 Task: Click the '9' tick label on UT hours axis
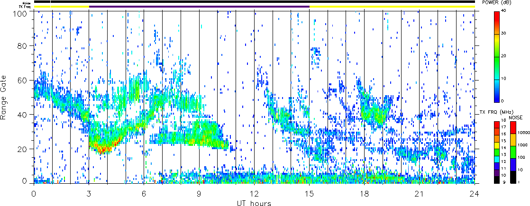199,194
